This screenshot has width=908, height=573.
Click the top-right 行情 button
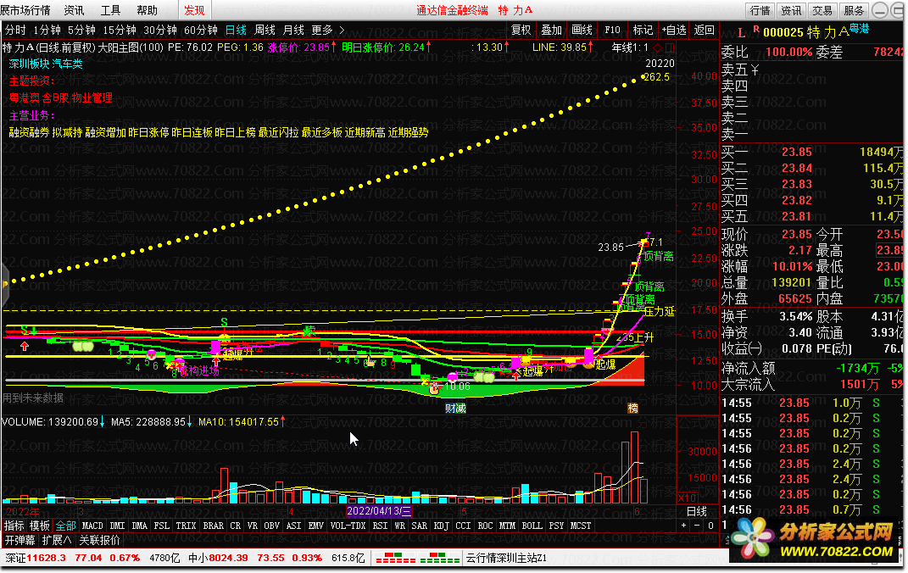pos(760,10)
